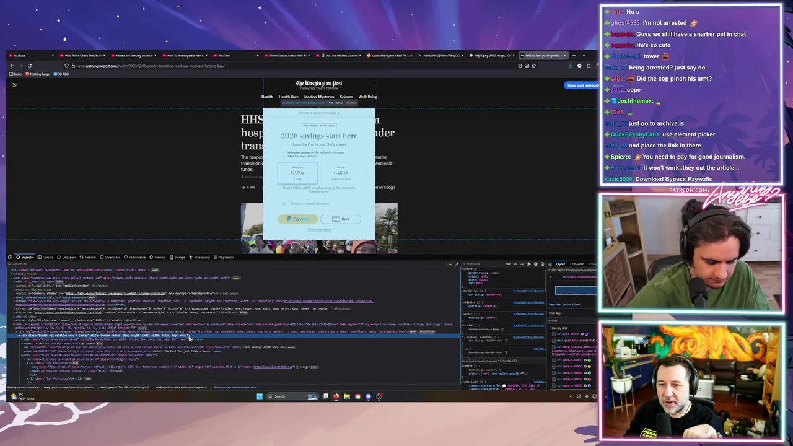This screenshot has width=793, height=446.
Task: Open the Science nav link
Action: click(346, 97)
